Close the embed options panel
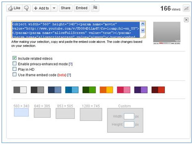The height and width of the screenshot is (145, 194). point(186,20)
